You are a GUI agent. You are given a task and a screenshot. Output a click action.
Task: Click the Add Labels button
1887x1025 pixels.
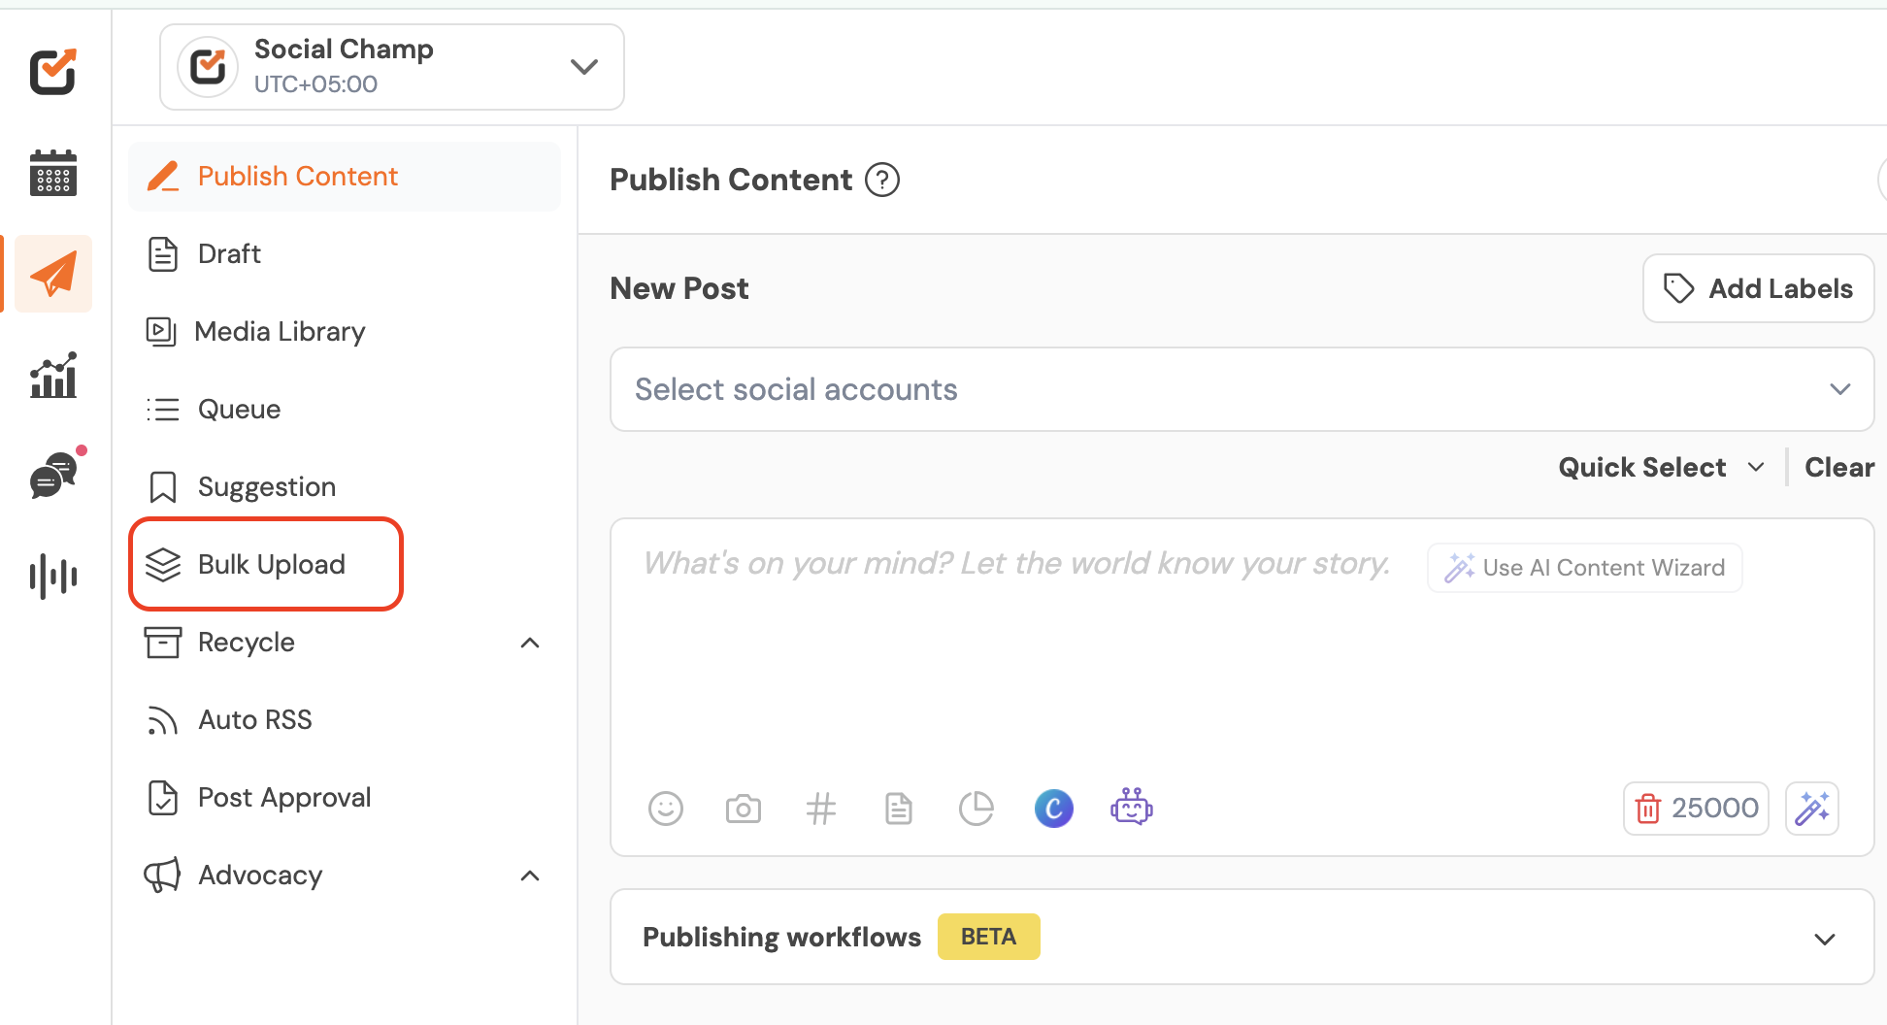click(x=1758, y=288)
